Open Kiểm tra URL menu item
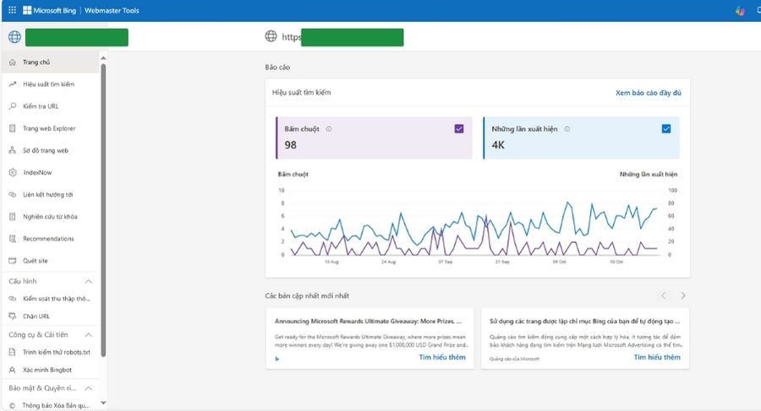This screenshot has height=411, width=761. tap(51, 106)
